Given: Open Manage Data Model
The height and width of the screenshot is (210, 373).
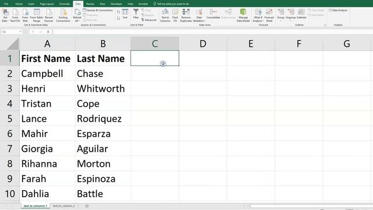Looking at the screenshot, I should [243, 16].
